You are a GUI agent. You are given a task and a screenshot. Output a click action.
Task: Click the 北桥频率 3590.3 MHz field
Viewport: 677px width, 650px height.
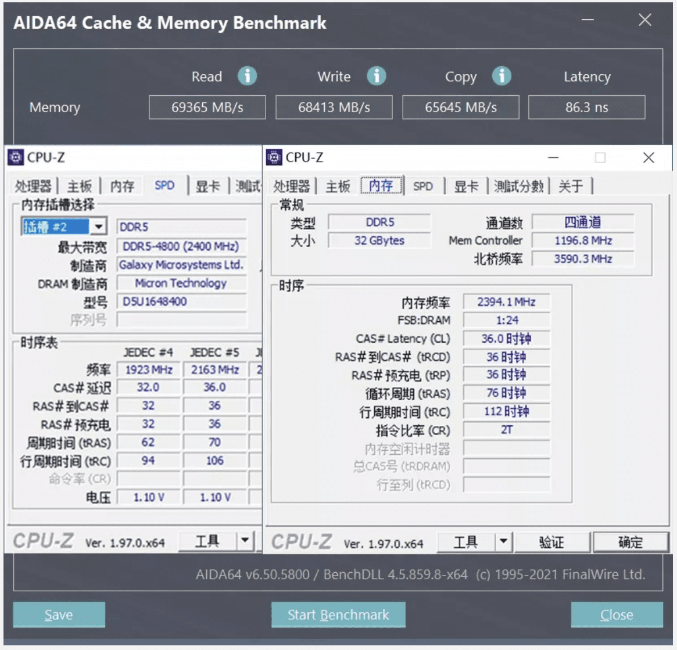(x=583, y=258)
